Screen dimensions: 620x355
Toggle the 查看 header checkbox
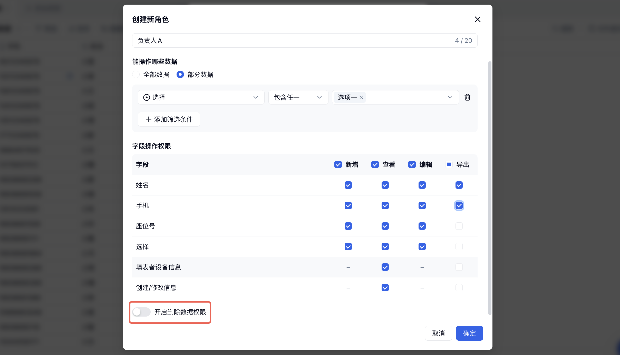[375, 164]
